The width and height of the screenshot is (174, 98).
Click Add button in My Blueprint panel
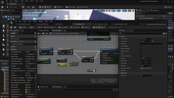click(13, 33)
